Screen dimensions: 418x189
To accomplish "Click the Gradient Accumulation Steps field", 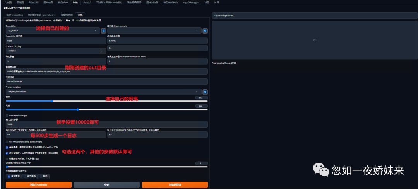I will (x=157, y=61).
